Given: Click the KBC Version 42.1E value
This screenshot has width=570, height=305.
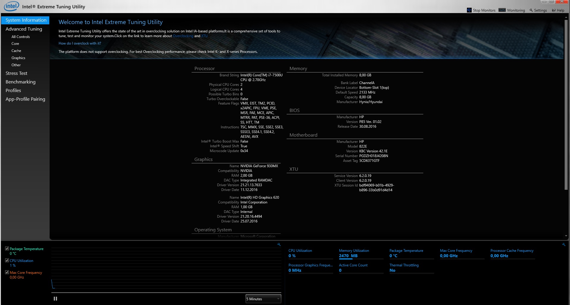Looking at the screenshot, I should (x=373, y=151).
